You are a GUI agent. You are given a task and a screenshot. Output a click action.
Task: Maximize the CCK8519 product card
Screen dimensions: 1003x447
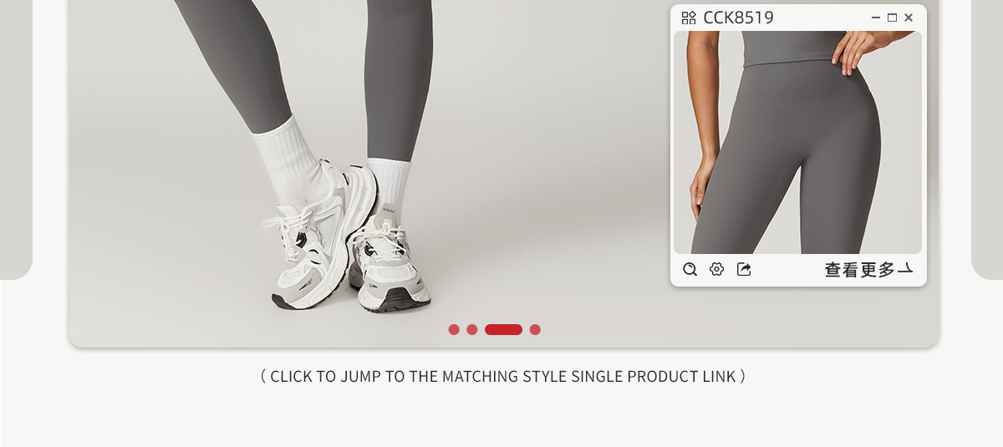(892, 18)
